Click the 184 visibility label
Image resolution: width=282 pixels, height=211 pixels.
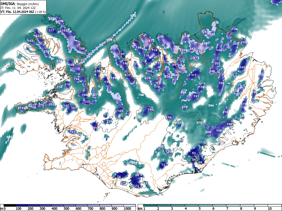coord(149,71)
